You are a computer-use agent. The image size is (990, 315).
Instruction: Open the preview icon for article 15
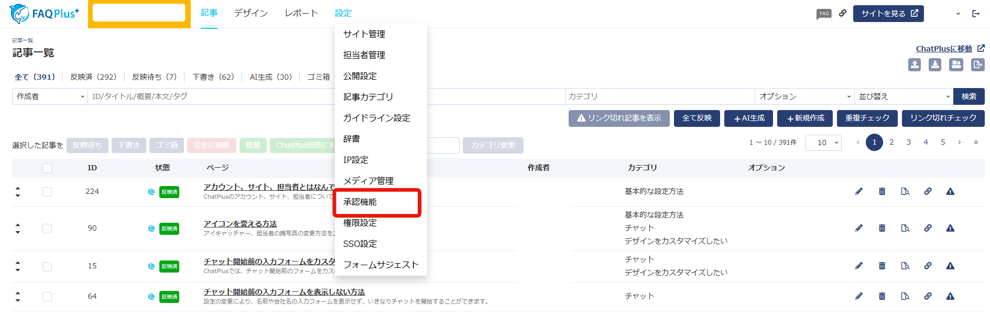click(905, 266)
